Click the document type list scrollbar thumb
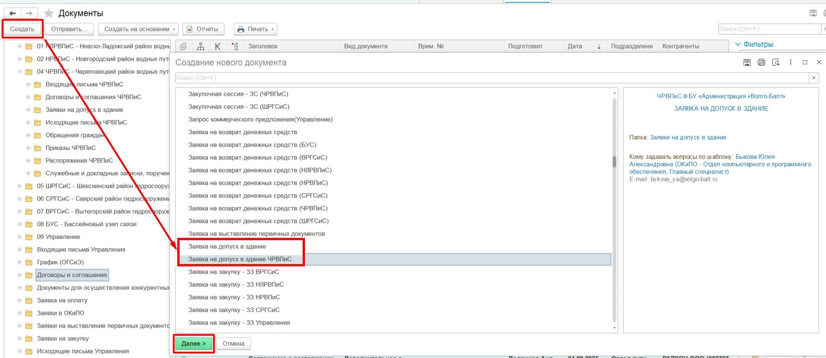 point(614,162)
